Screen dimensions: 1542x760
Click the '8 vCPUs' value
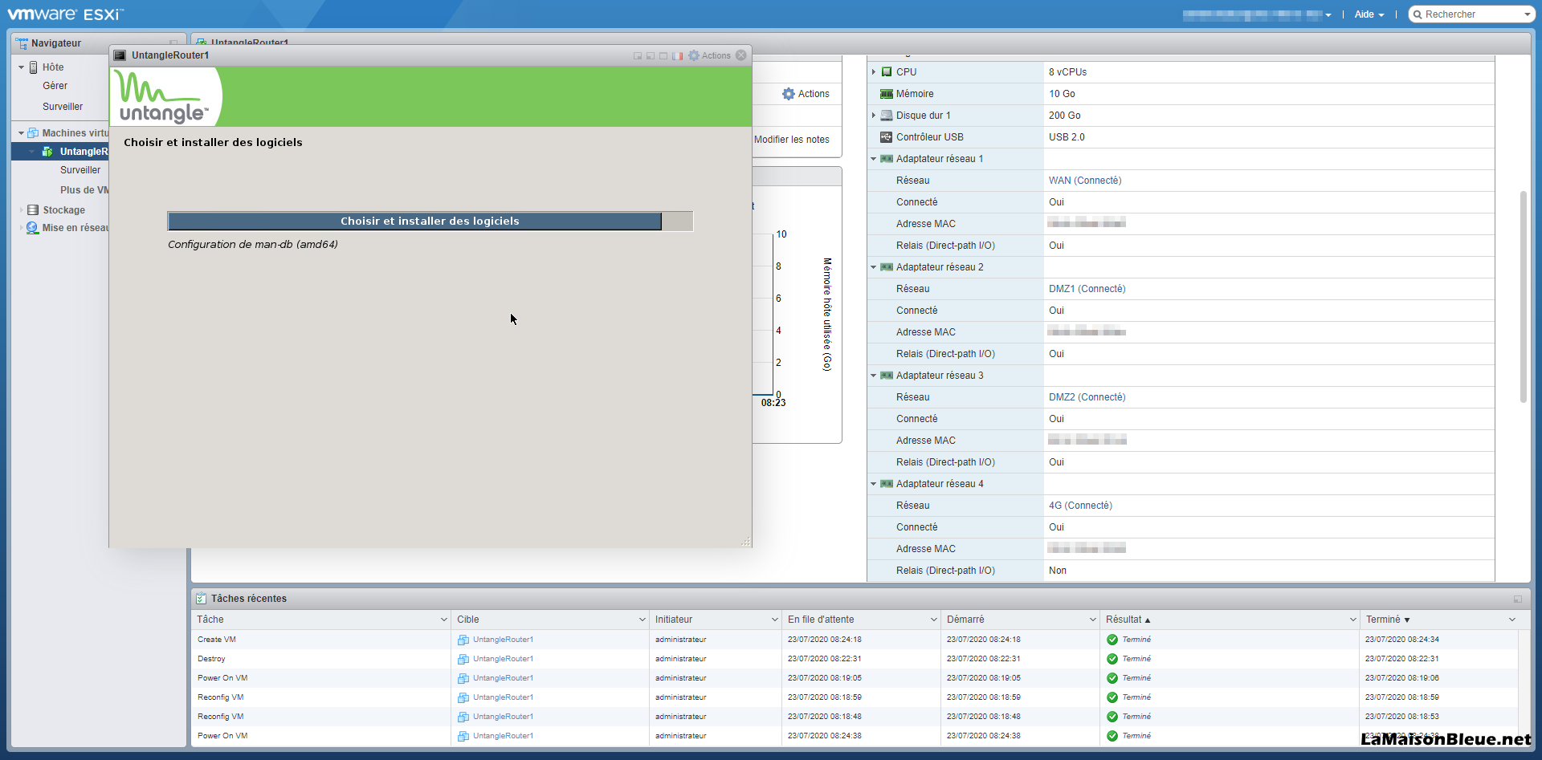coord(1067,72)
